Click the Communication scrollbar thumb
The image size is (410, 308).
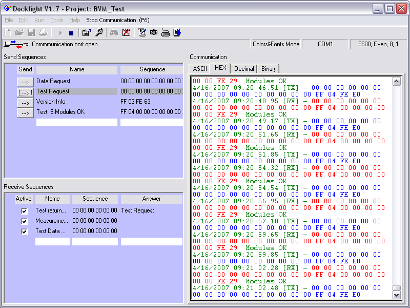tap(396, 288)
